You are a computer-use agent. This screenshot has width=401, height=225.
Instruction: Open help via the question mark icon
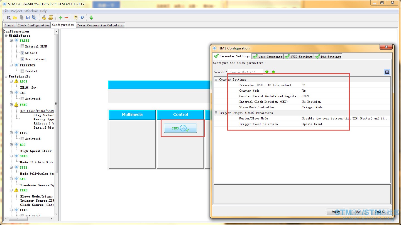[76, 17]
